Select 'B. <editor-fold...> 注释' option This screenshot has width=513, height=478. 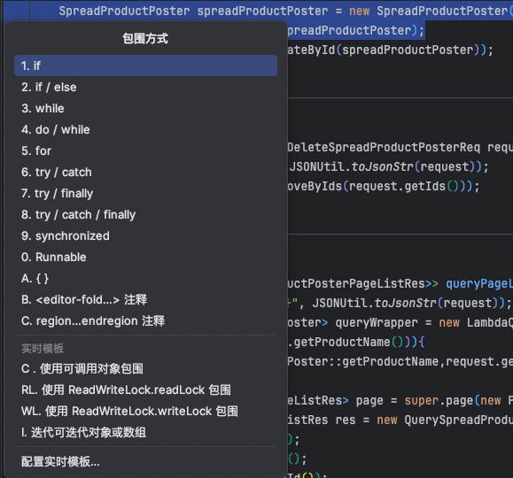tap(145, 300)
